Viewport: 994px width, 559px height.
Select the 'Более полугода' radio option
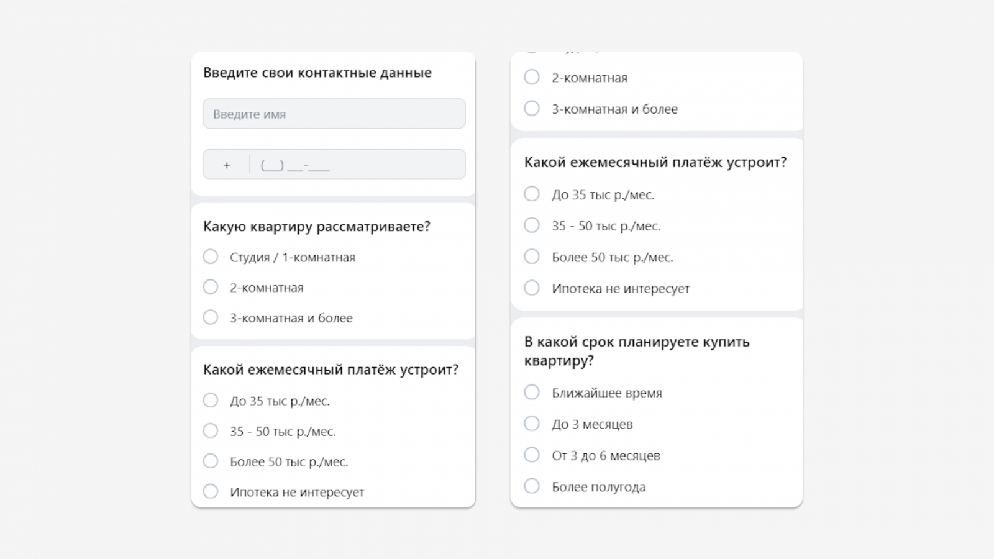532,486
